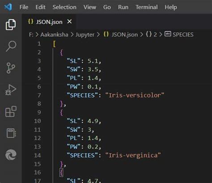Image resolution: width=212 pixels, height=183 pixels.
Task: Click the "SPECIES" key on line 7
Action: tap(82, 95)
